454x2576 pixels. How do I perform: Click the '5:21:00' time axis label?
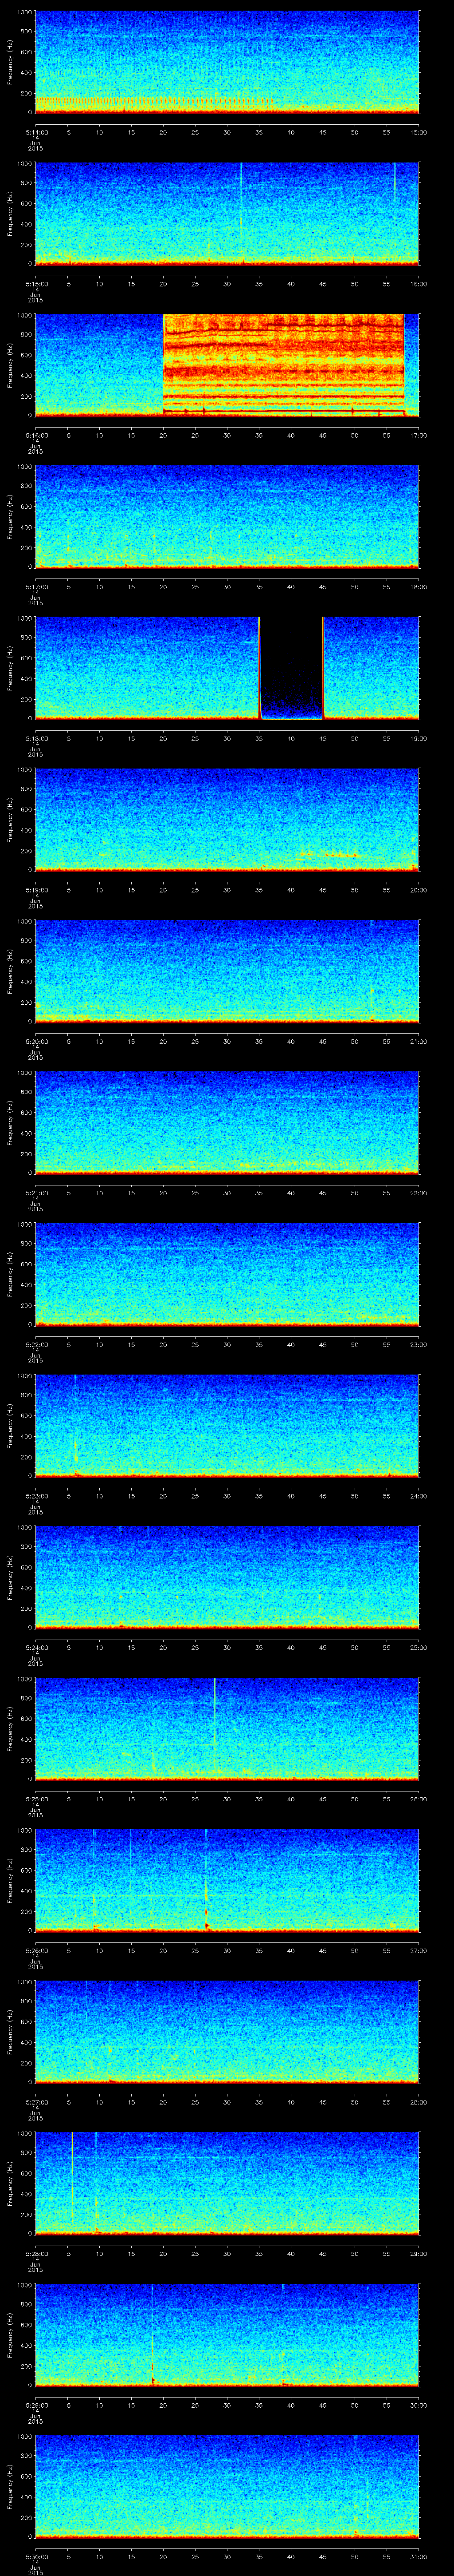coord(35,1193)
